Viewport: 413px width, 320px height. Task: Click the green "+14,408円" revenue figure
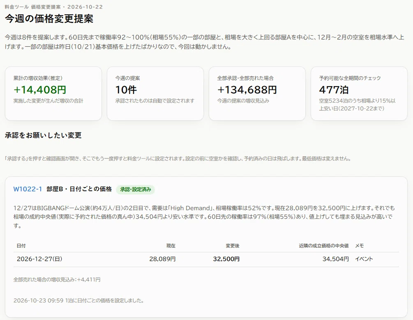click(x=40, y=90)
